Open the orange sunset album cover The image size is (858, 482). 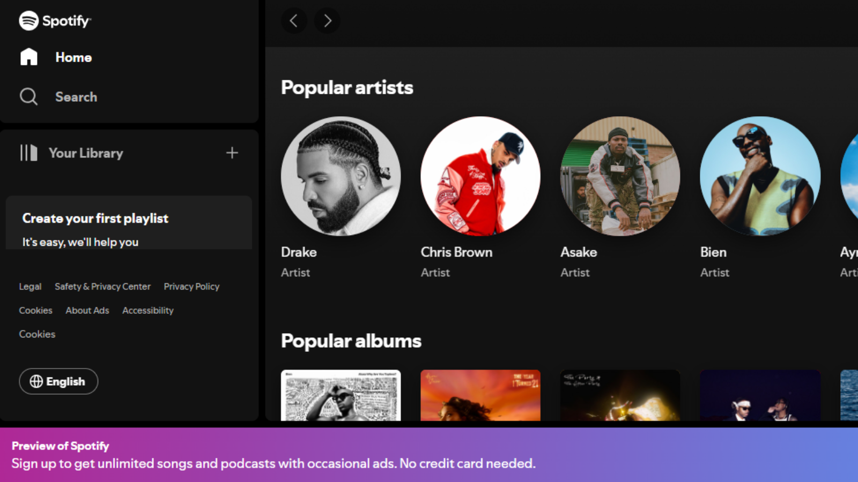click(x=480, y=395)
